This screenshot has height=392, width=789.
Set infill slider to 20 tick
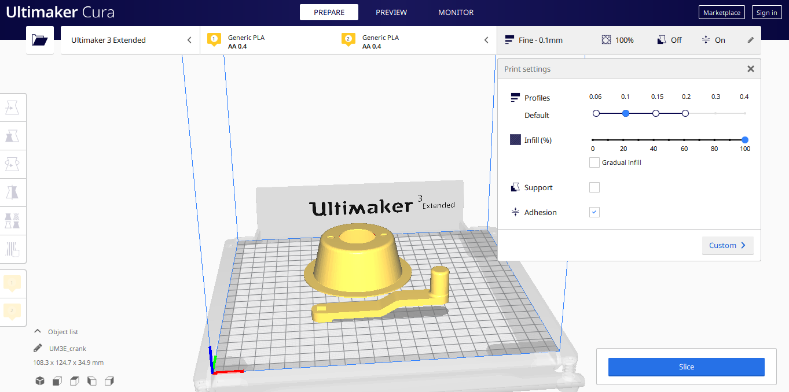(x=623, y=140)
